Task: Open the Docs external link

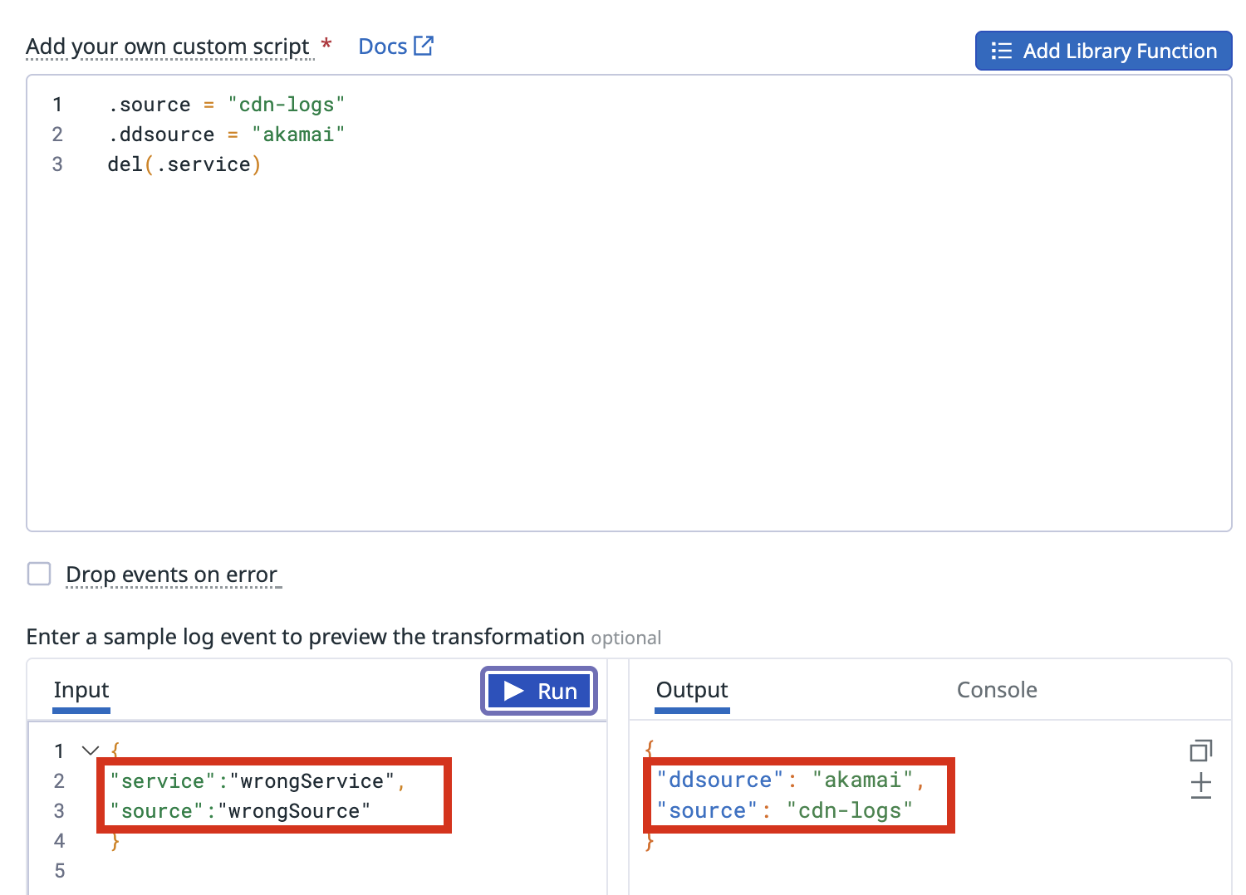Action: tap(395, 46)
